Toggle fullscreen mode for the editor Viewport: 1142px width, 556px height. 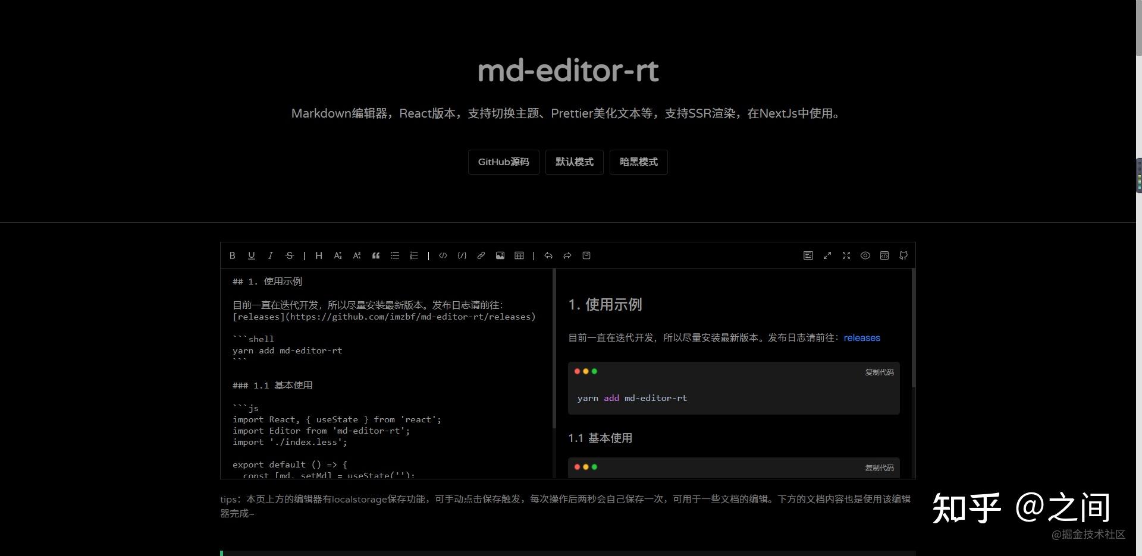(846, 255)
